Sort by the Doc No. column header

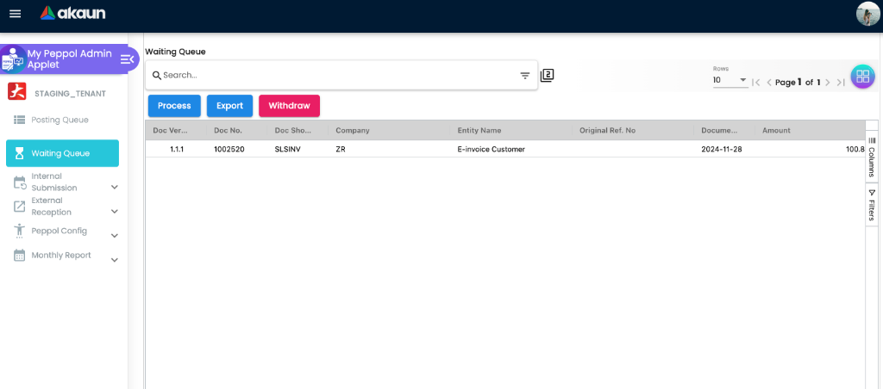coord(236,131)
